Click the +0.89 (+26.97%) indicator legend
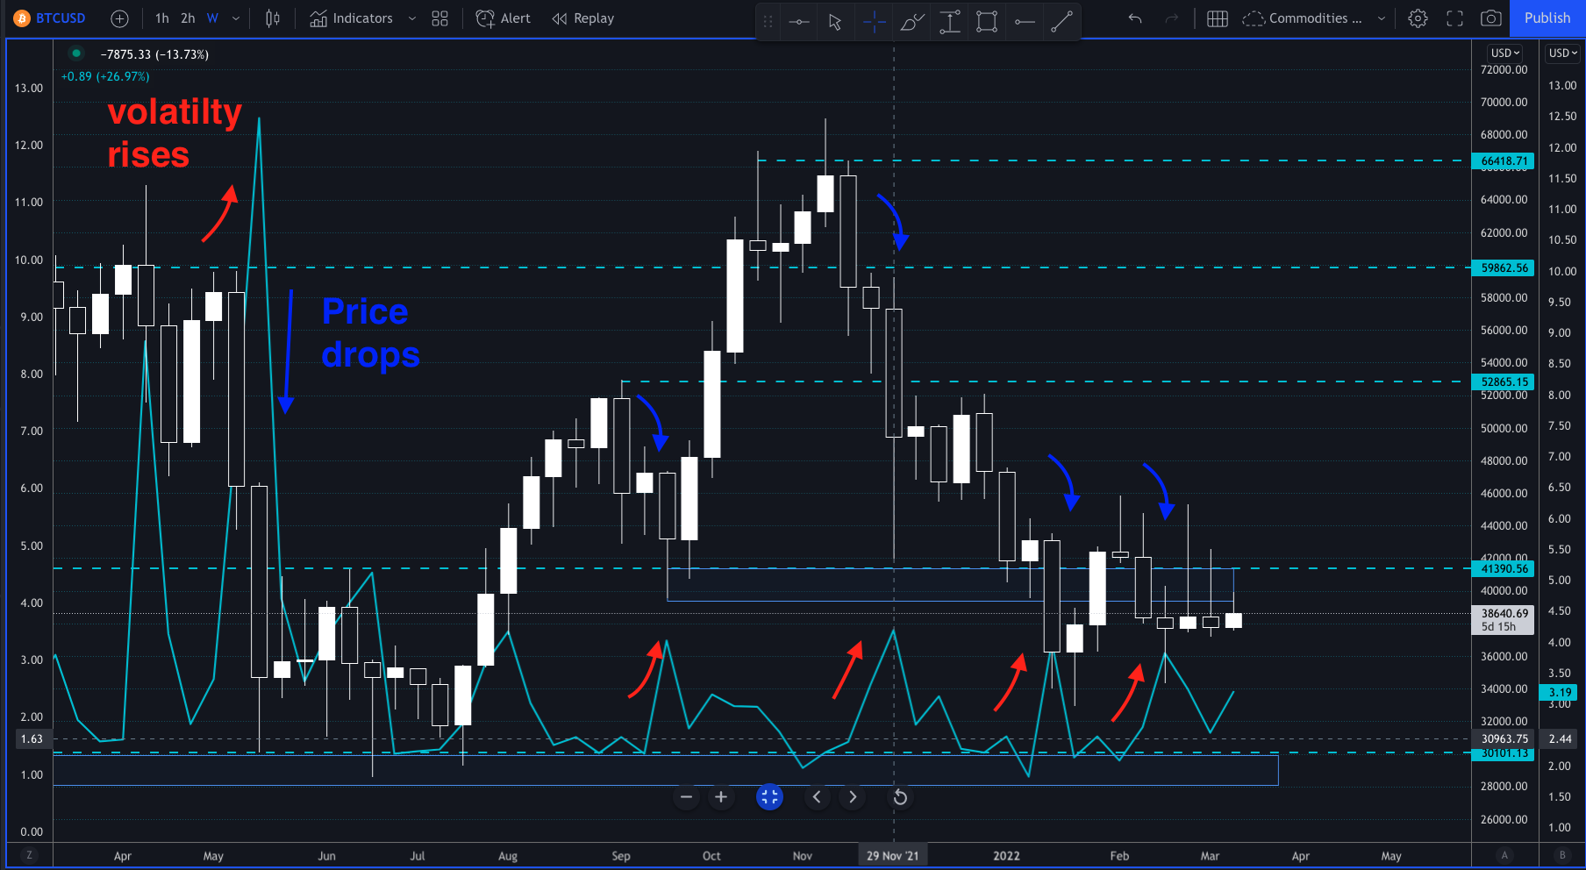 105,77
